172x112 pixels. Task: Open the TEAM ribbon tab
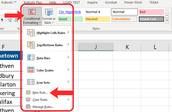pyautogui.click(x=154, y=2)
